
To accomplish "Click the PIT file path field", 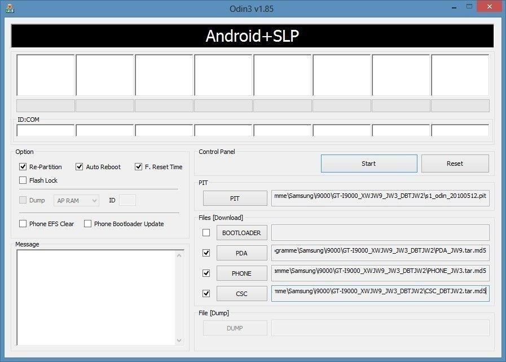I will [x=380, y=198].
